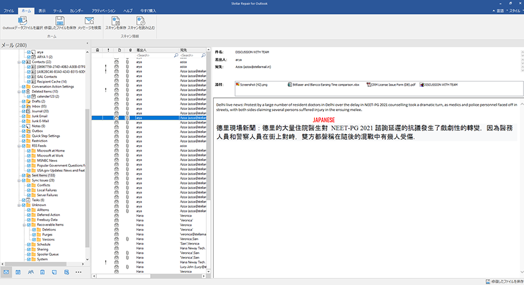
Task: Uncheck the MSNBC News checkbox
Action: 29,160
